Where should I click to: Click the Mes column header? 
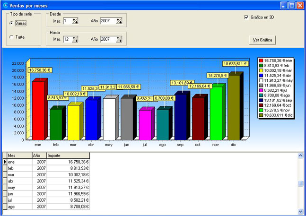[20, 156]
